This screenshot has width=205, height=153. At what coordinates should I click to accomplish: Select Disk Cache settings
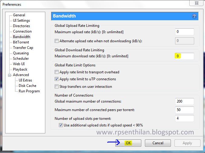click(27, 86)
